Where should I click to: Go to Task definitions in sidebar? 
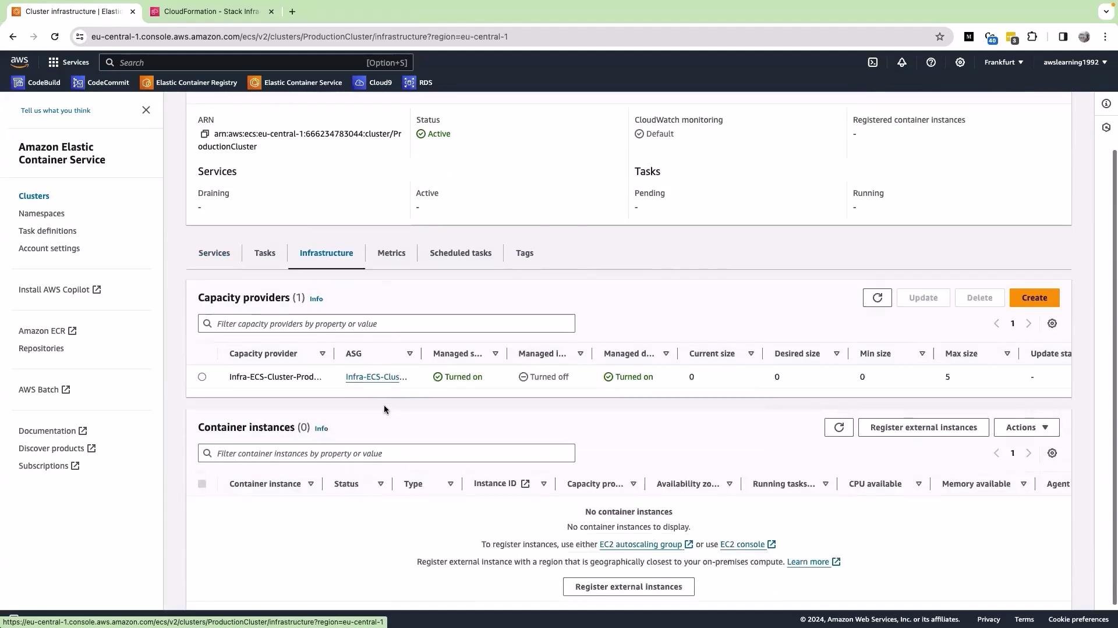pos(47,231)
